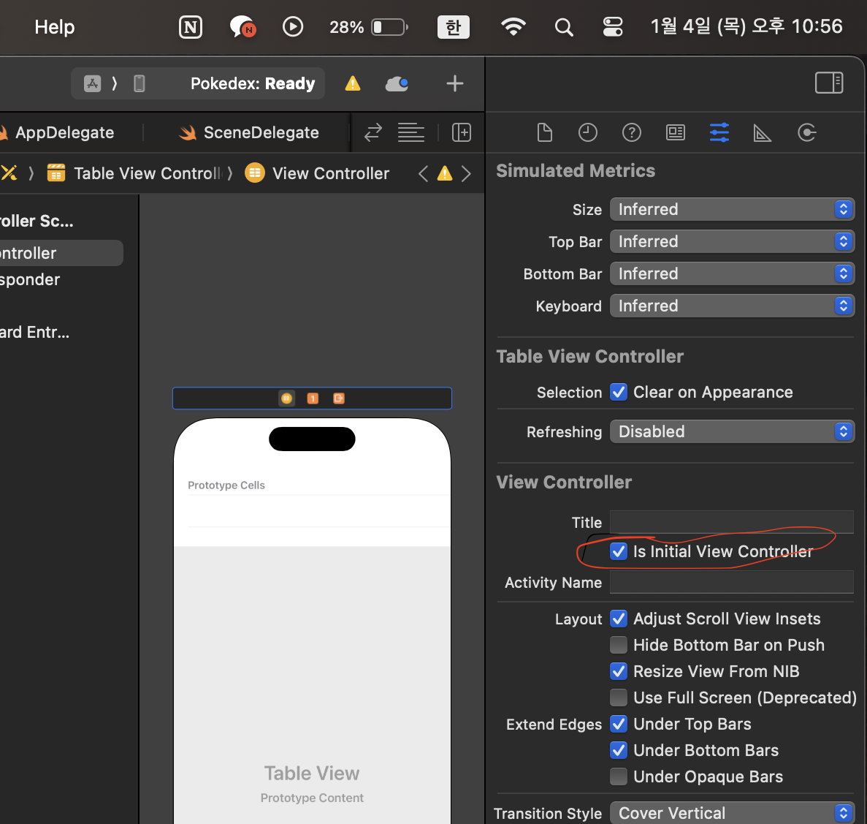The height and width of the screenshot is (824, 867).
Task: Go to previous issue with left chevron
Action: [423, 174]
